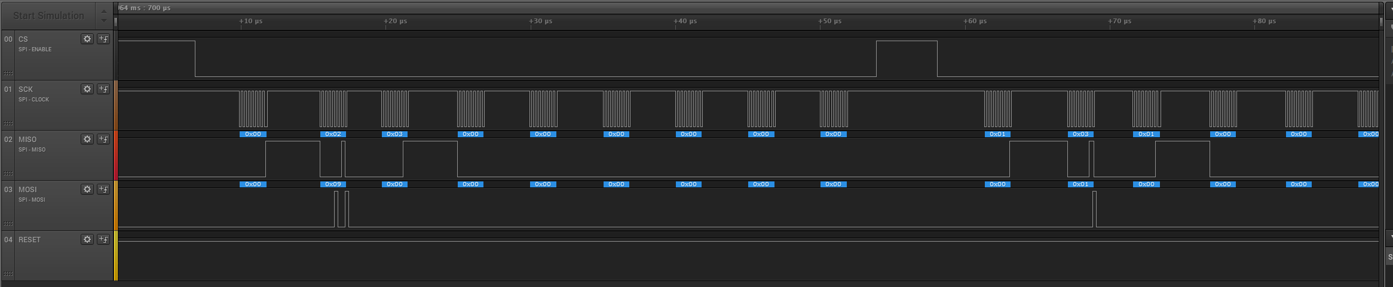The height and width of the screenshot is (287, 1393).
Task: Open settings gear for CS channel
Action: [87, 39]
